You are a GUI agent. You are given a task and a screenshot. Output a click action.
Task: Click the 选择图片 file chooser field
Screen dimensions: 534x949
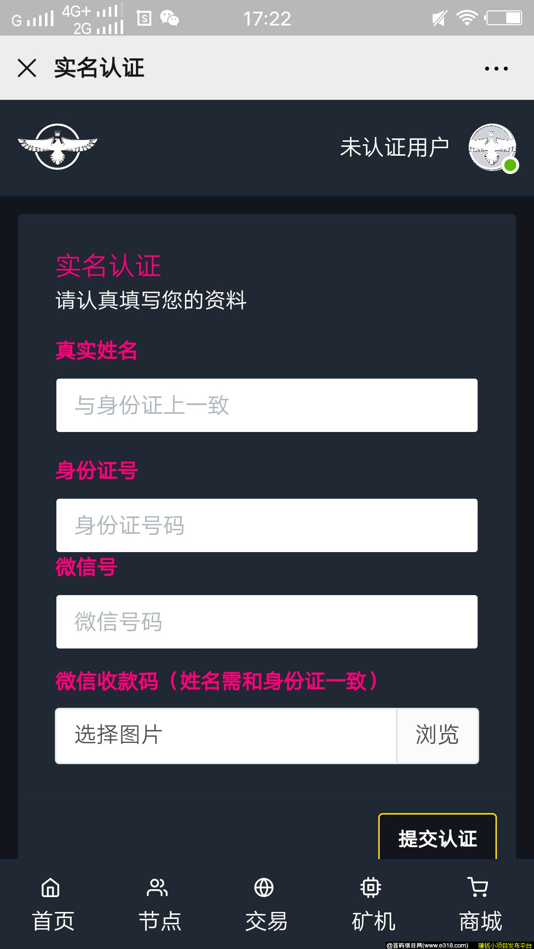[x=226, y=735]
